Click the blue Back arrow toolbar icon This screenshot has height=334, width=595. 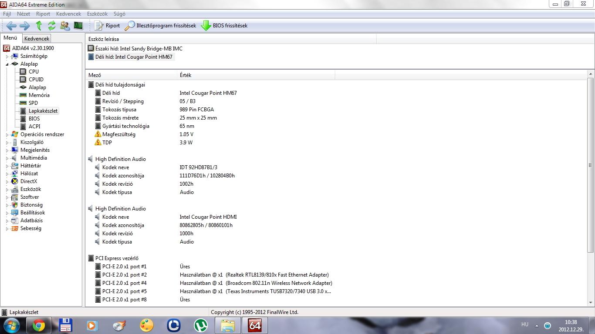pos(12,26)
